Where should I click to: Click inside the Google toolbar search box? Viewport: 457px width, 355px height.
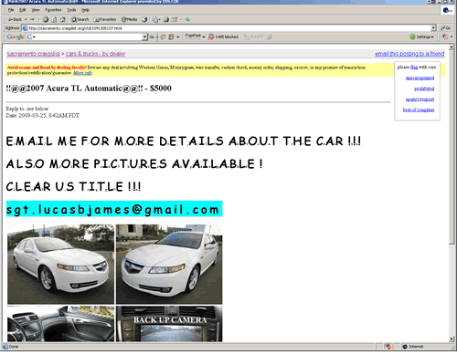85,37
